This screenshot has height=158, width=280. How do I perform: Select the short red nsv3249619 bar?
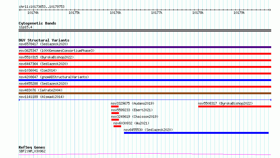(x=115, y=120)
